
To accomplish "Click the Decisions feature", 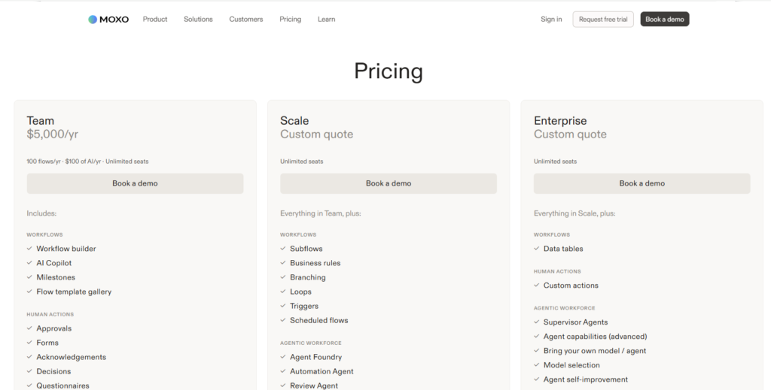I will 53,371.
